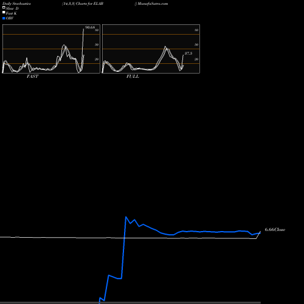The width and height of the screenshot is (304, 304).
Task: Click the '(14,3,3) Charts for ELAB' heading
Action: [x=83, y=4]
